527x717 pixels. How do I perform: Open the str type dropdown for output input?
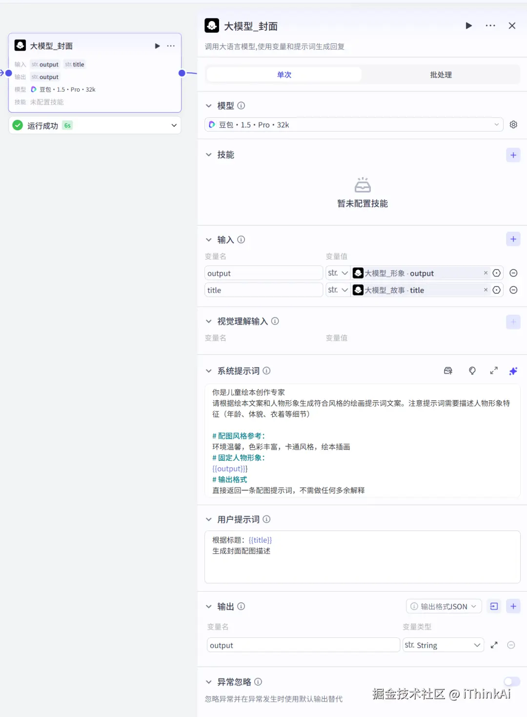click(x=337, y=273)
